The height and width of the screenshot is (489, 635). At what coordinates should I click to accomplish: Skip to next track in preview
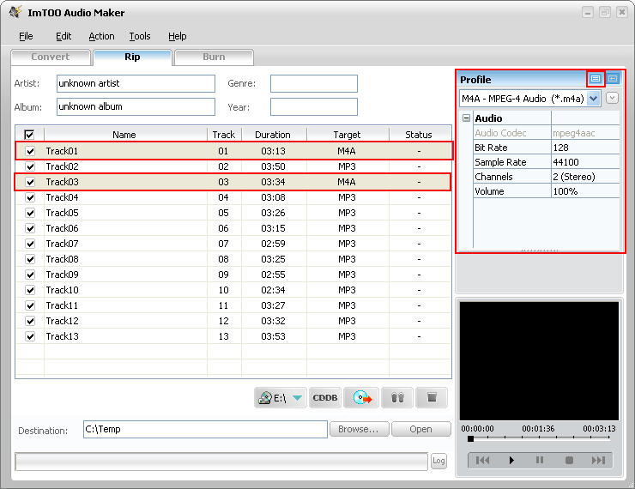pos(598,460)
